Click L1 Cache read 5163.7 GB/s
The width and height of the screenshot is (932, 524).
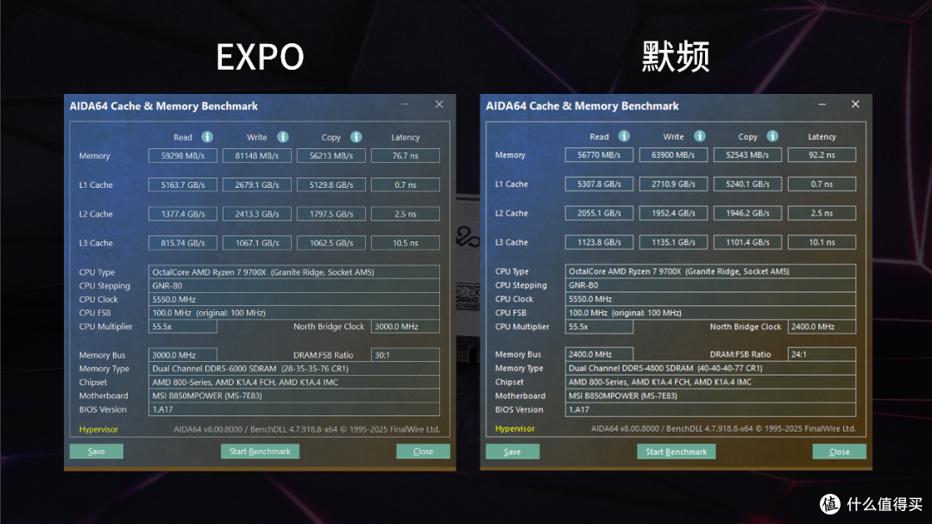point(182,184)
